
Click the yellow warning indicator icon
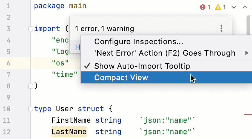(x=218, y=7)
